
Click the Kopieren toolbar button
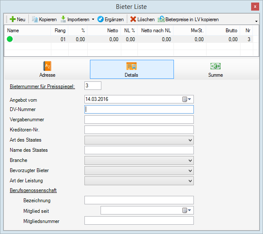coord(44,19)
